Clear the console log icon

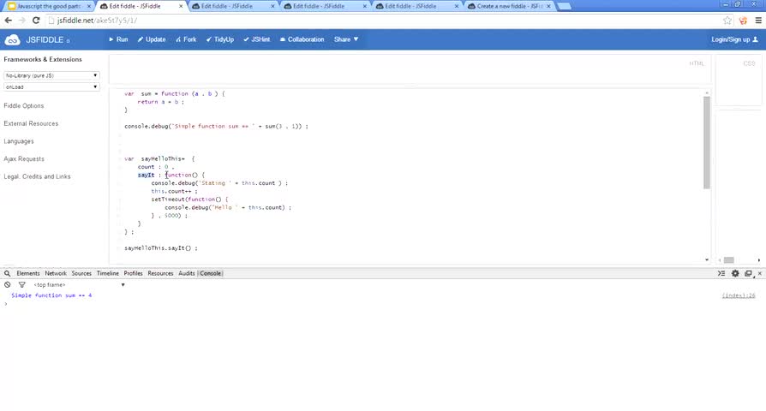[x=8, y=284]
